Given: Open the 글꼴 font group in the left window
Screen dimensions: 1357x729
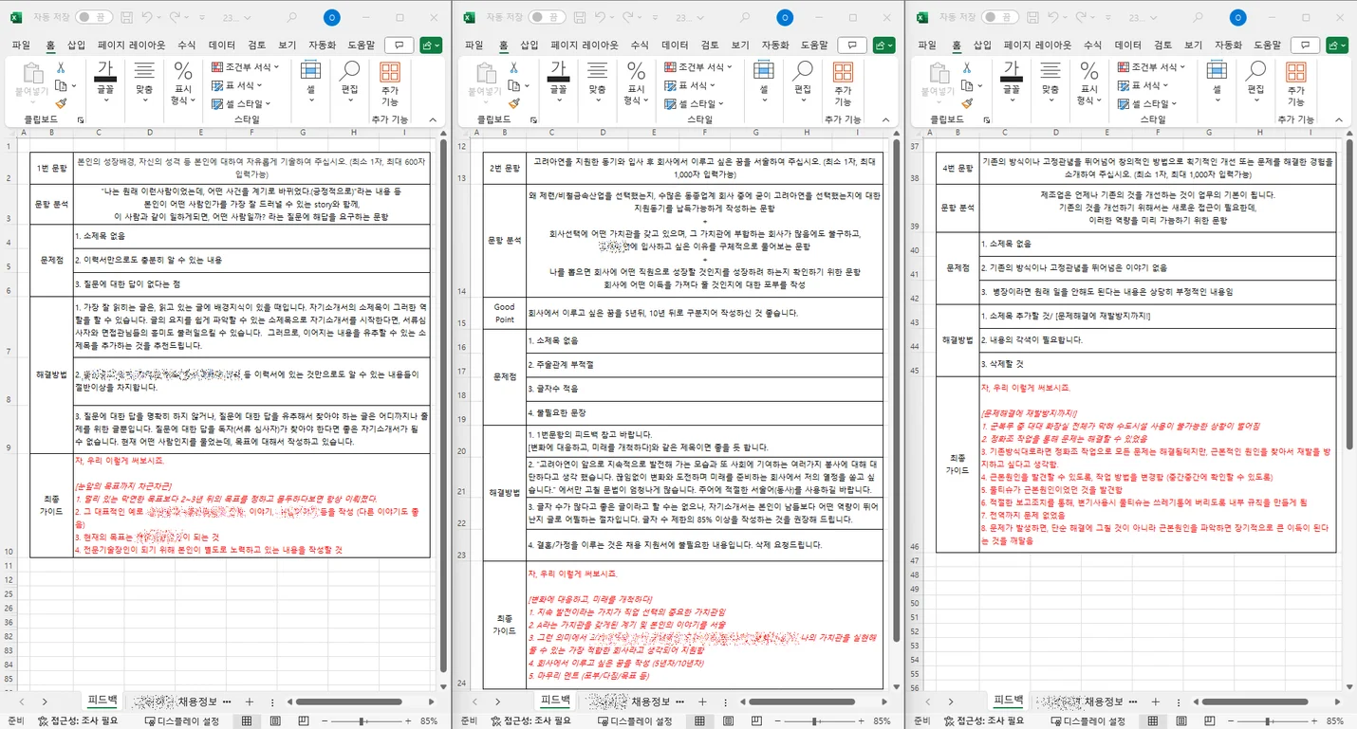Looking at the screenshot, I should pyautogui.click(x=105, y=82).
